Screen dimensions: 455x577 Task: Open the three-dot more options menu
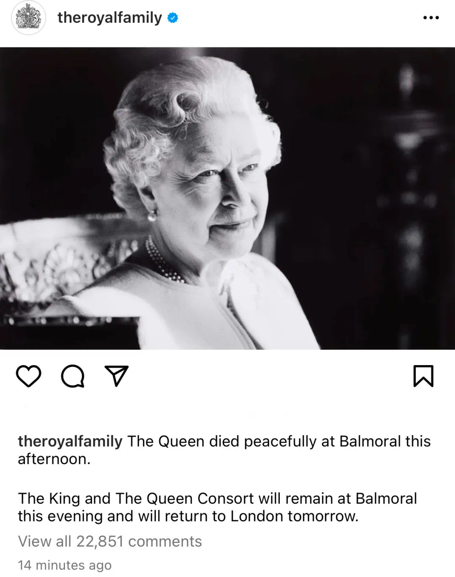[x=431, y=18]
